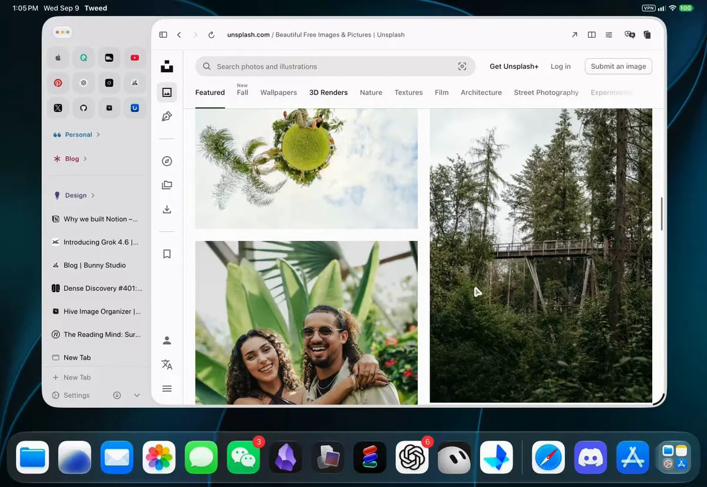Click the chevron down beside Settings
Image resolution: width=707 pixels, height=487 pixels.
pyautogui.click(x=137, y=395)
